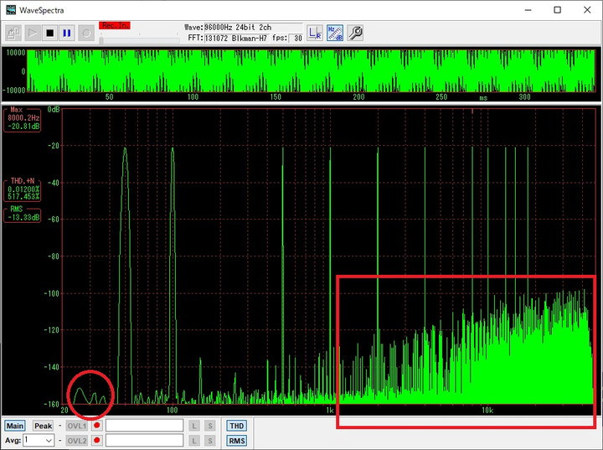Click the OVL1 overlay name text field
The image size is (603, 450).
[145, 426]
